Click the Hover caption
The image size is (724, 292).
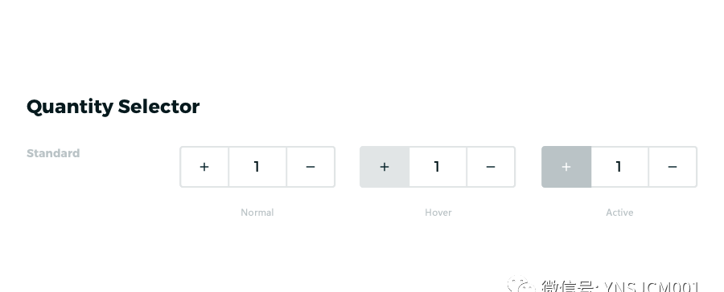(x=438, y=213)
